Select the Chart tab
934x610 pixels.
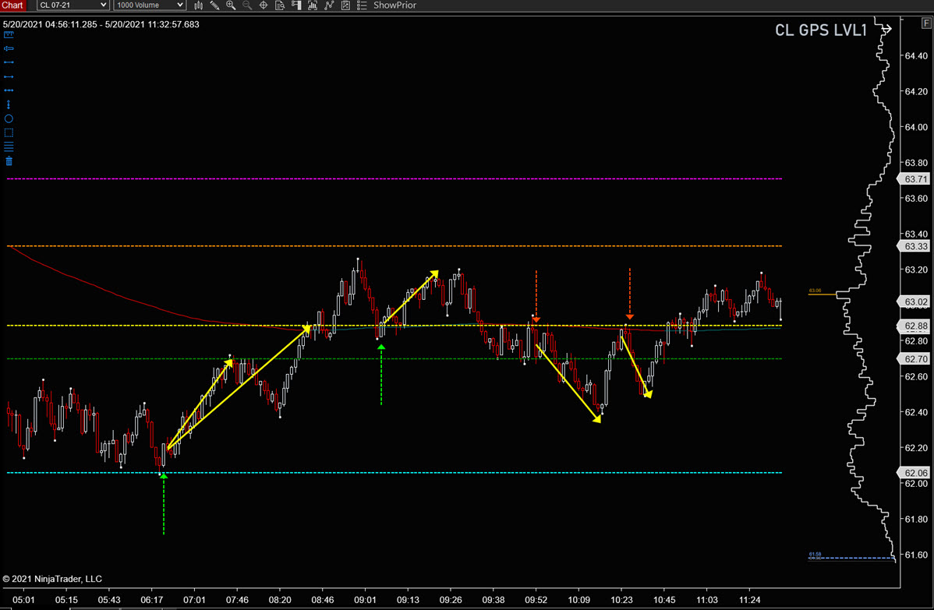pyautogui.click(x=12, y=5)
